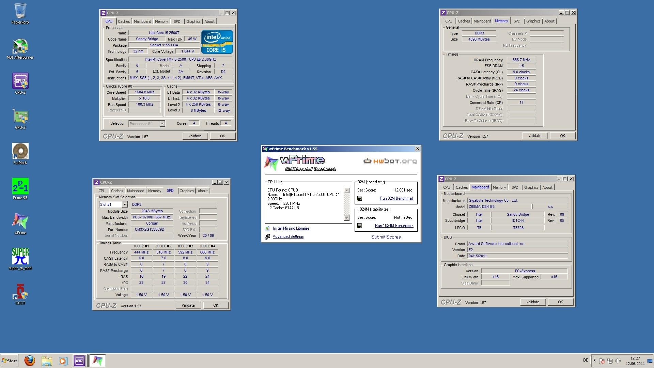This screenshot has height=368, width=654.
Task: Open the file explorer taskbar icon
Action: point(47,361)
